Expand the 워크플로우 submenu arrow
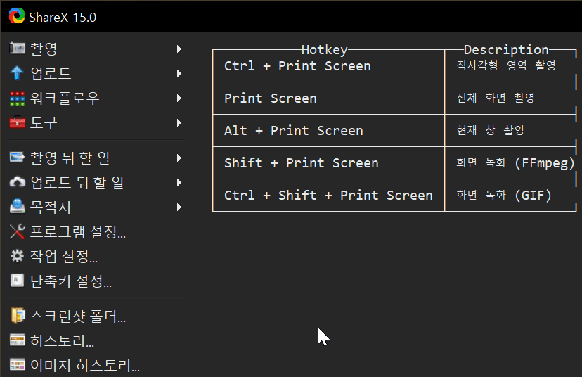The image size is (582, 377). pos(179,98)
